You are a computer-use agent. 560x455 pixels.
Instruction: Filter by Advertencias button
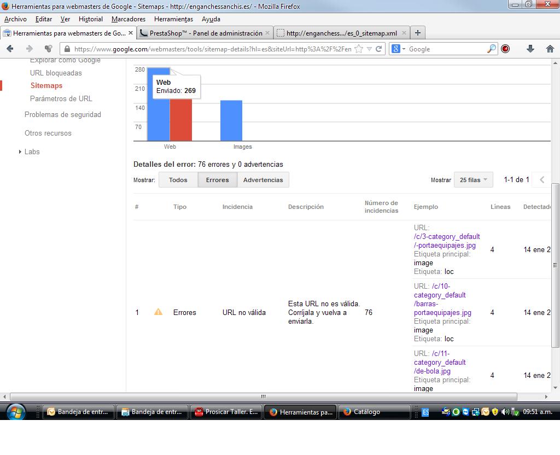click(x=263, y=179)
